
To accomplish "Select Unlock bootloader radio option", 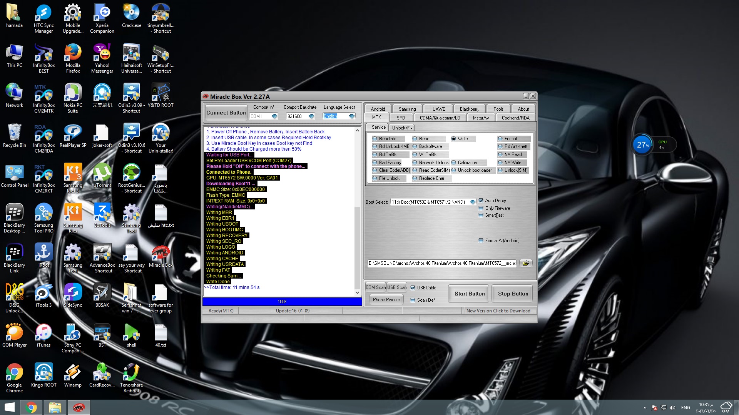I will point(453,170).
